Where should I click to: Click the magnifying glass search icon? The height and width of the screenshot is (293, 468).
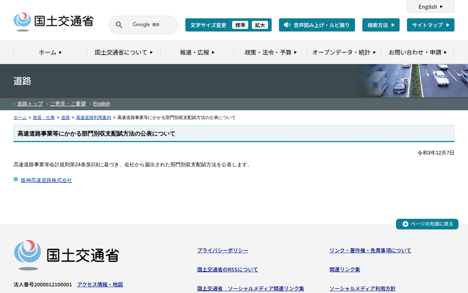click(x=119, y=25)
